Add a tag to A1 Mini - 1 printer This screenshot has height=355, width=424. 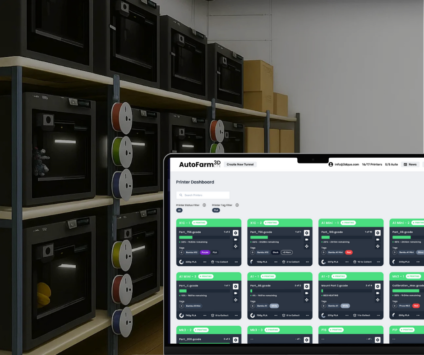click(324, 252)
